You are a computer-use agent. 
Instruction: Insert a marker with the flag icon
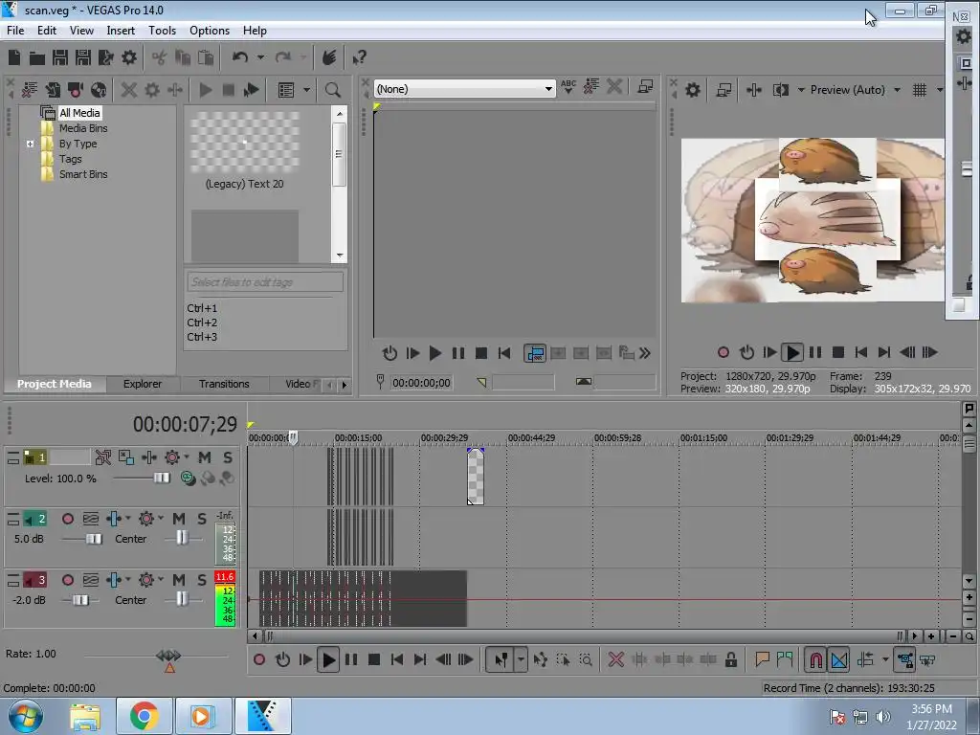pyautogui.click(x=762, y=658)
